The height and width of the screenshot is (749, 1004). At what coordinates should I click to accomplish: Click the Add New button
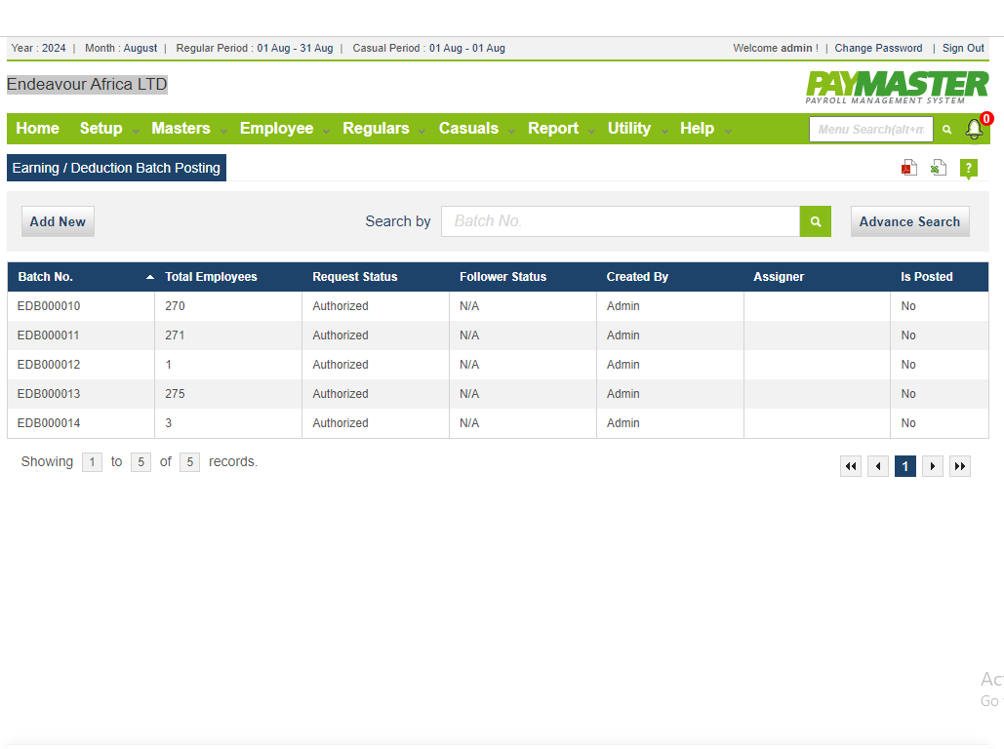(x=58, y=221)
